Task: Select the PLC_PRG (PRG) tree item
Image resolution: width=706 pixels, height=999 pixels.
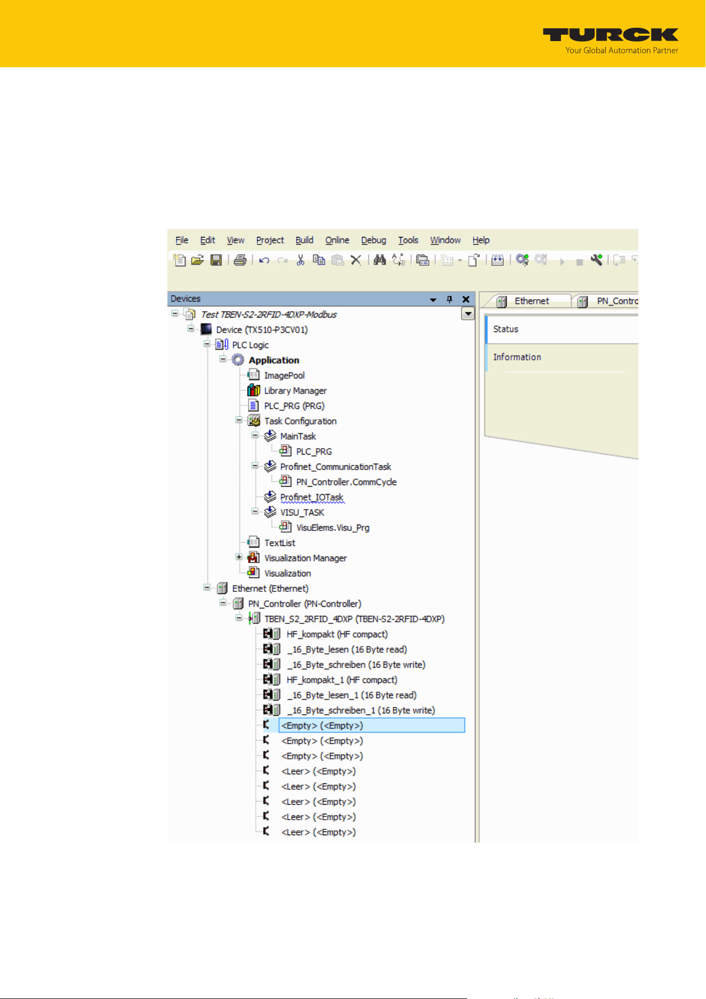Action: point(294,406)
